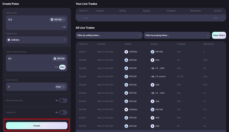Click the All Live Trades heading
Screen dimensions: 229x132
(x=85, y=28)
